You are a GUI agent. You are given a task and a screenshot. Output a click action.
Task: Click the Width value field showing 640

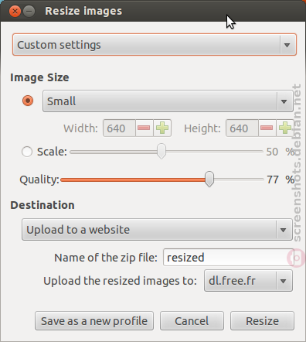[119, 128]
